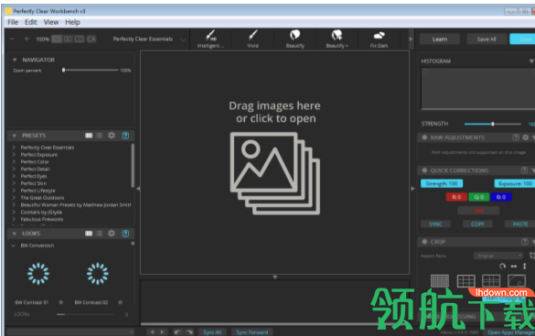535x336 pixels.
Task: Expand Perfectly Clear Essentials preset group
Action: tap(14, 147)
